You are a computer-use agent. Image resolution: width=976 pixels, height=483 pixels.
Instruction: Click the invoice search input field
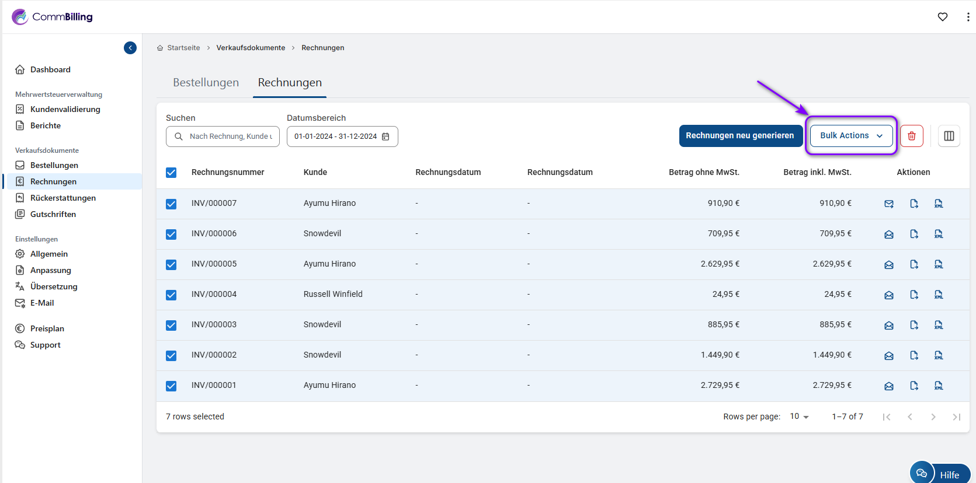pyautogui.click(x=230, y=136)
